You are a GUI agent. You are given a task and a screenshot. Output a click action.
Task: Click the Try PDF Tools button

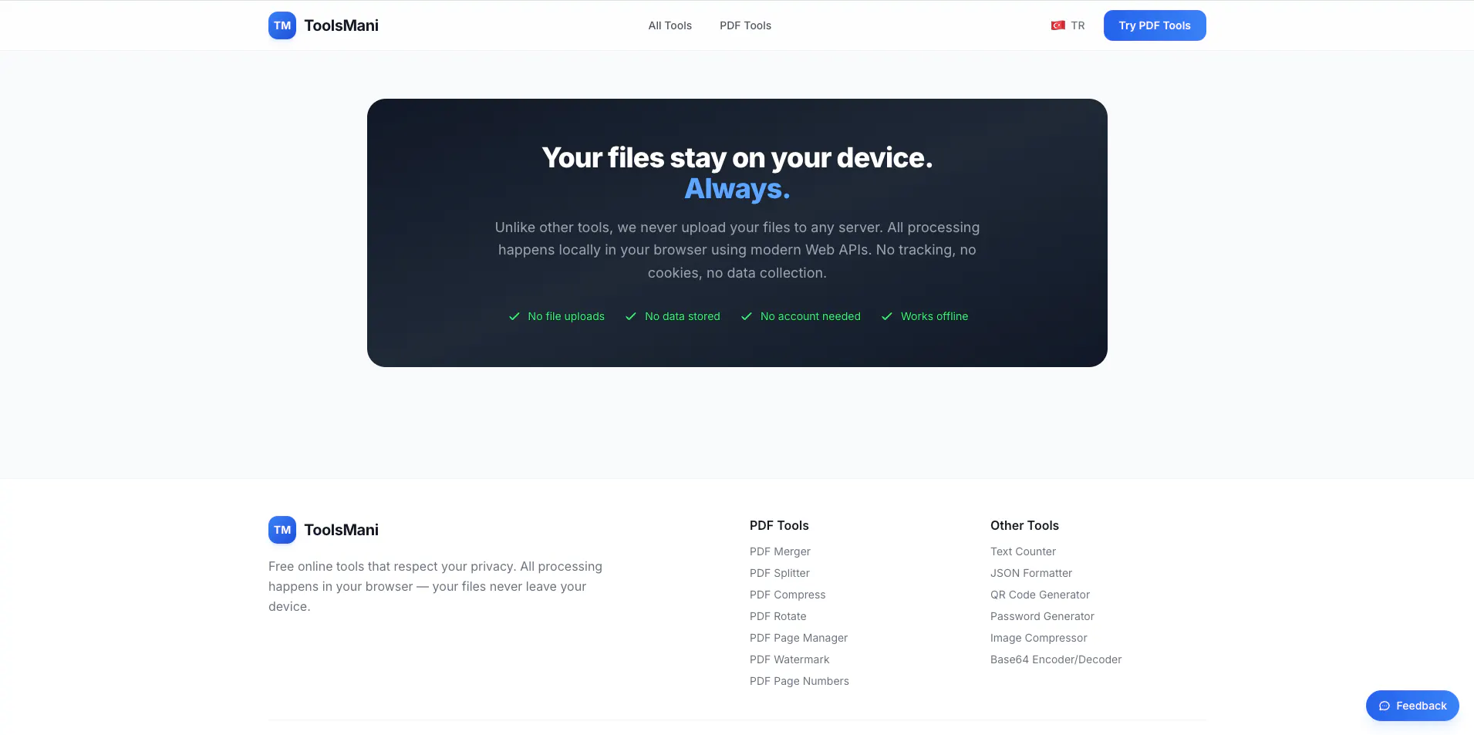1155,25
